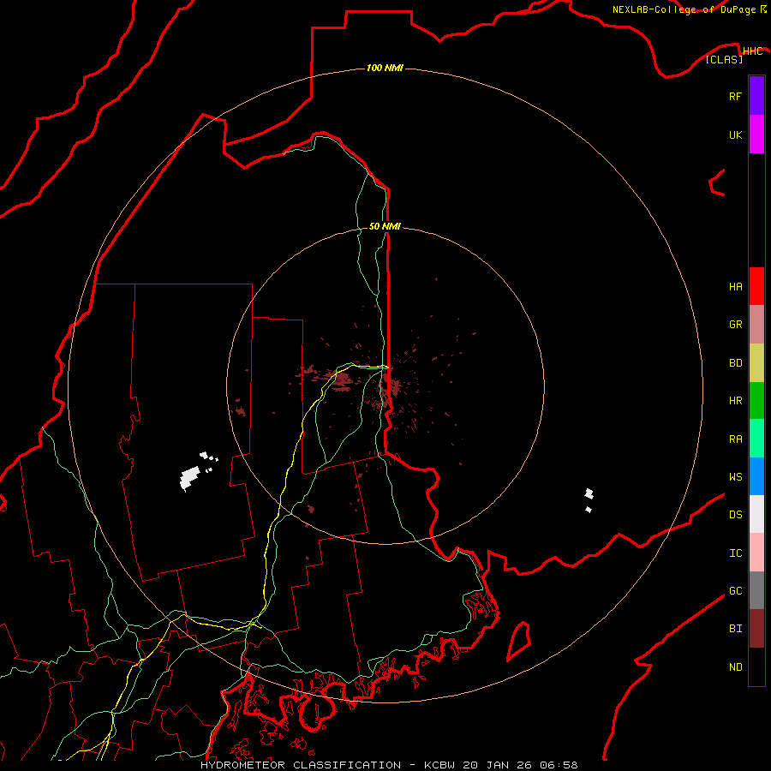Click the UK legend label
The image size is (771, 771).
click(x=735, y=134)
